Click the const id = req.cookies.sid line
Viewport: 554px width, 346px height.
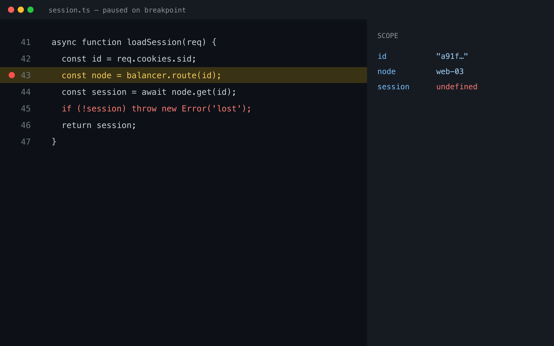pyautogui.click(x=129, y=59)
